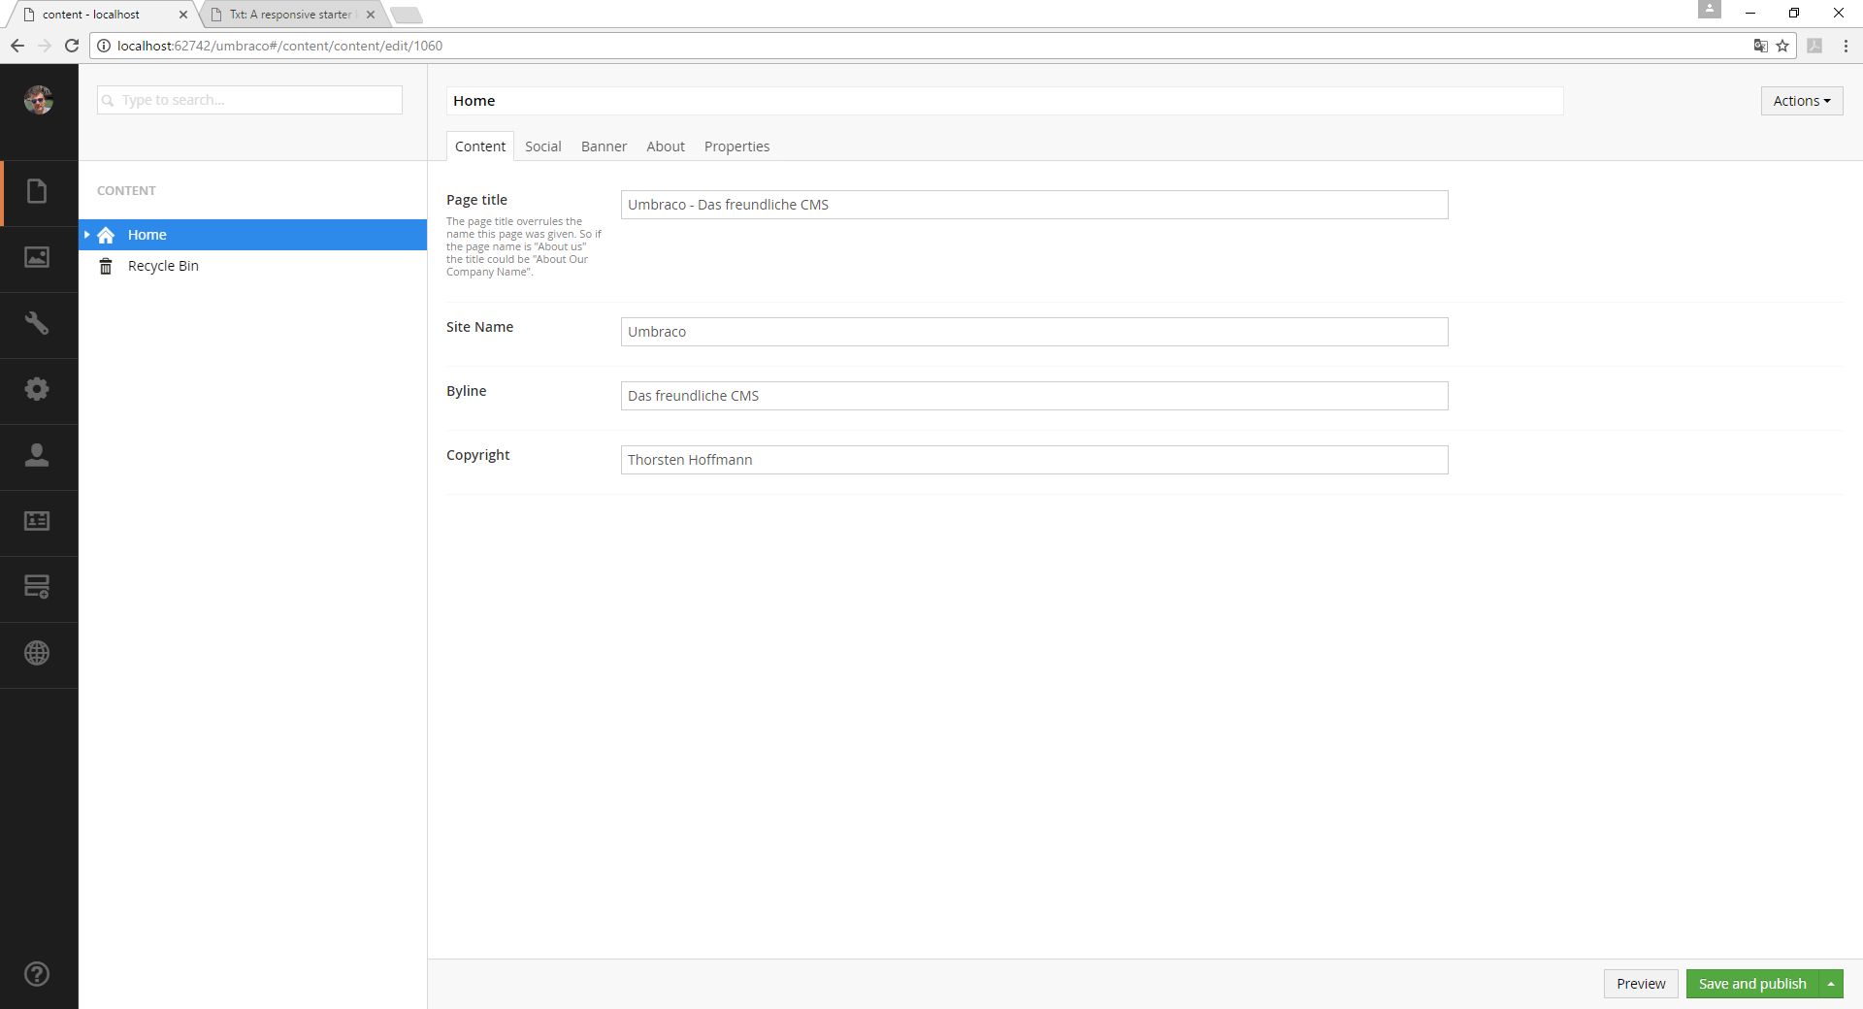1863x1009 pixels.
Task: Open the Members card icon section
Action: [37, 521]
